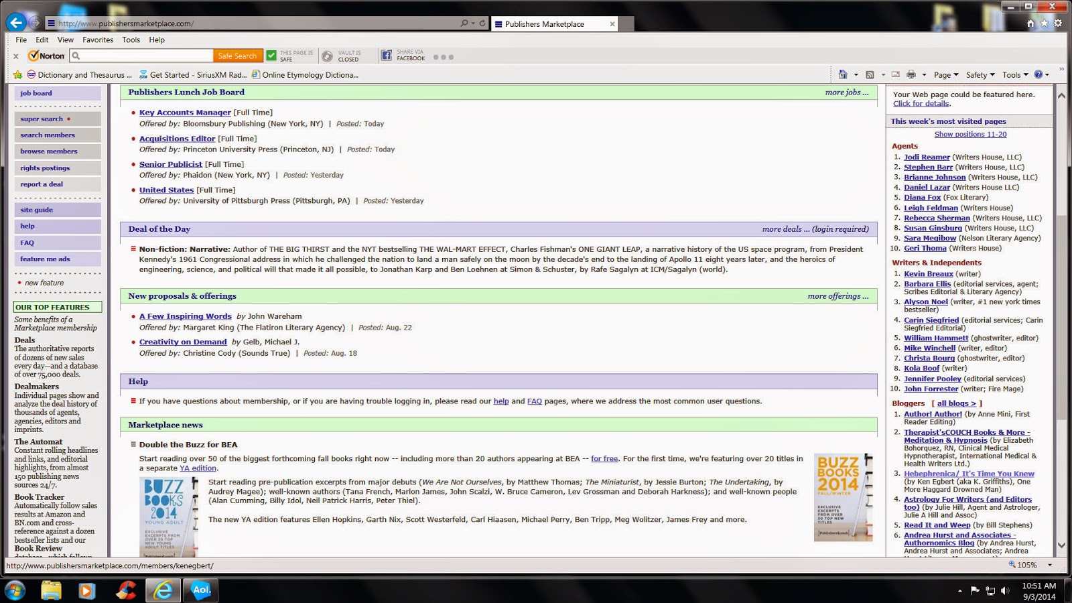The height and width of the screenshot is (603, 1072).
Task: Follow the 'more jobs ...' link
Action: coord(847,92)
